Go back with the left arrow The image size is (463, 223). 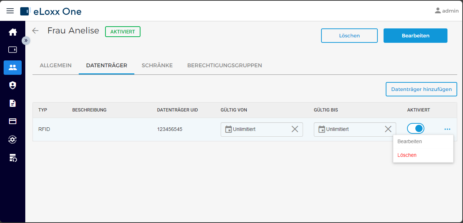(x=35, y=31)
